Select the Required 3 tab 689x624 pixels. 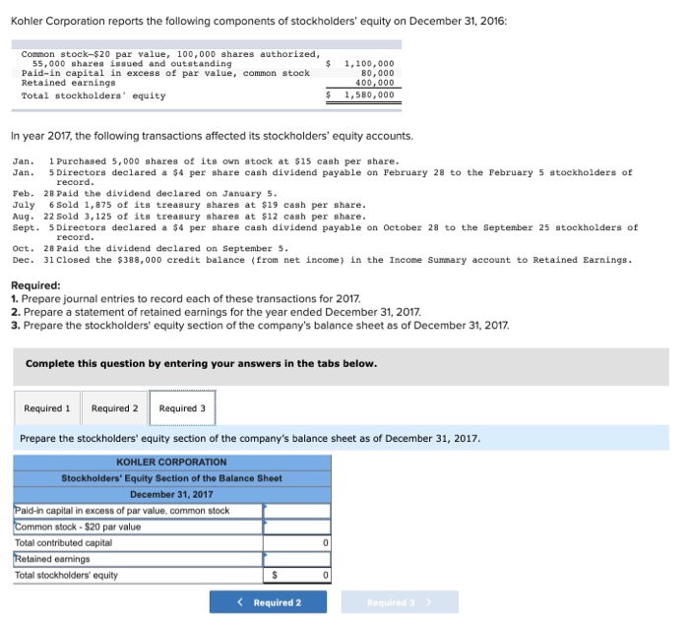(182, 408)
